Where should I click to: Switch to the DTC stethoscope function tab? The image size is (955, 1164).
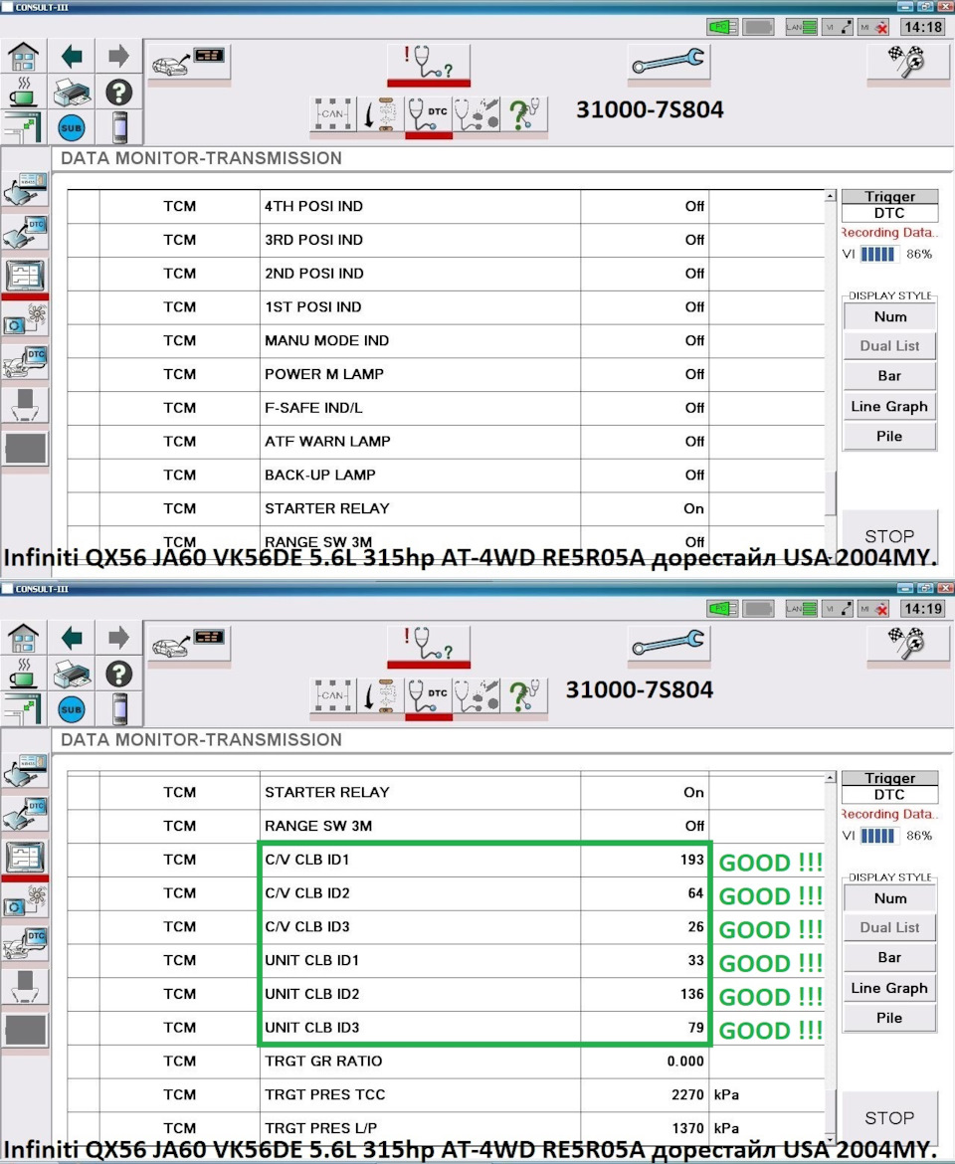coord(428,113)
